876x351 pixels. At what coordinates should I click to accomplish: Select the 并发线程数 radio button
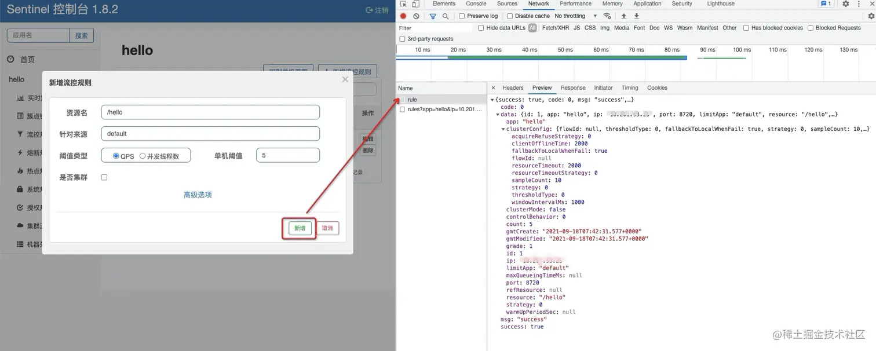click(143, 156)
